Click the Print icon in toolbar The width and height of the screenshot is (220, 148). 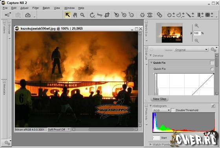pyautogui.click(x=27, y=15)
